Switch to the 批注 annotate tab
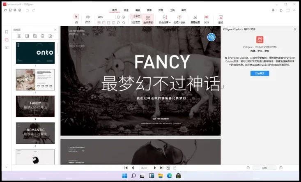301x182 pixels. (126, 10)
